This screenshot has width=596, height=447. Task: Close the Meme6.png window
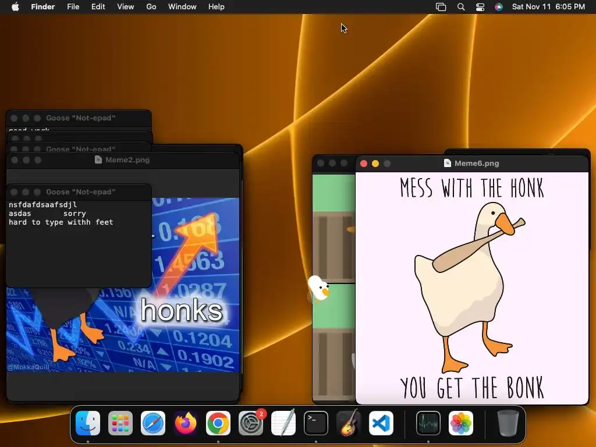click(x=364, y=164)
